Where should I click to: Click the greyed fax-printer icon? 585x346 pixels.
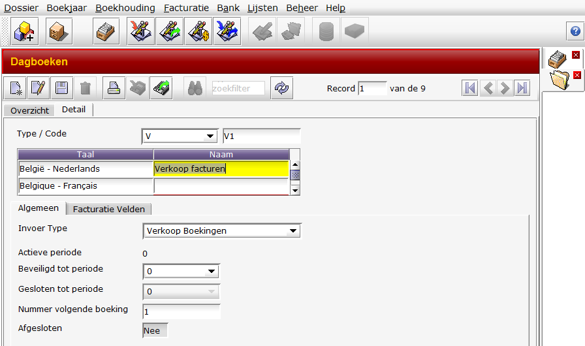point(137,88)
